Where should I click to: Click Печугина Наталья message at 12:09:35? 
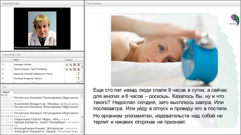40,108
